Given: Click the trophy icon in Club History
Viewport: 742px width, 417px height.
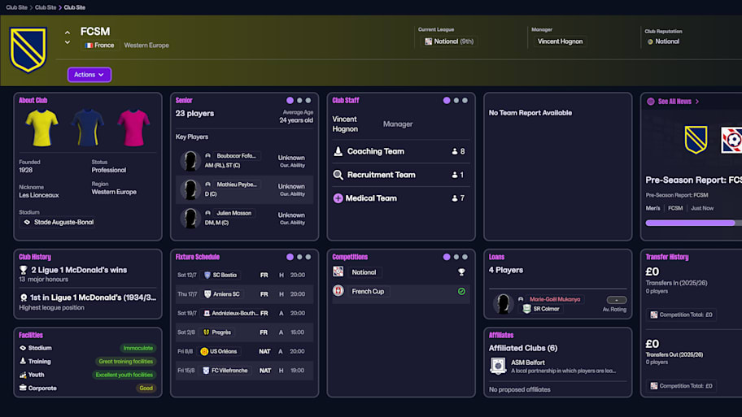Looking at the screenshot, I should point(23,270).
